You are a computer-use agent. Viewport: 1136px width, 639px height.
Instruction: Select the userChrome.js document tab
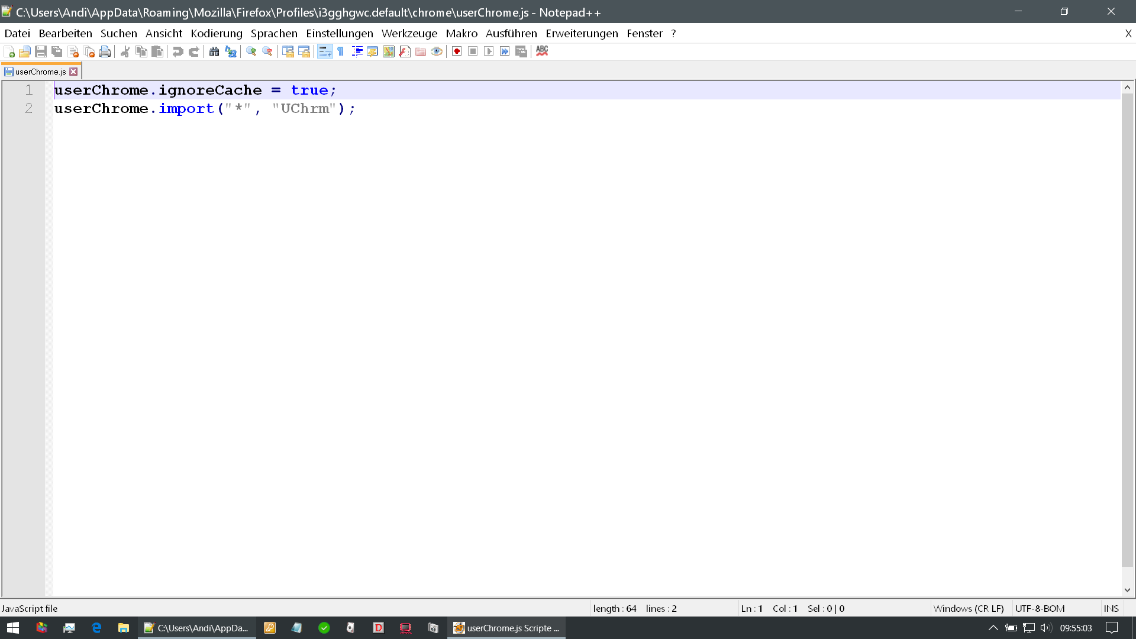(x=40, y=72)
